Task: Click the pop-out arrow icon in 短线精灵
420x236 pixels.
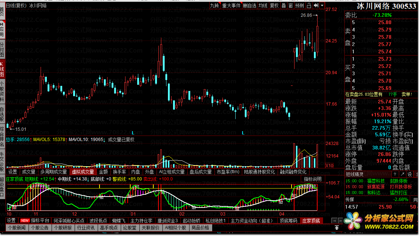Action: (402, 174)
